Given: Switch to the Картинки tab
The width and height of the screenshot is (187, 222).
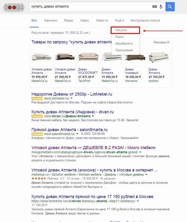Looking at the screenshot, I should pyautogui.click(x=51, y=20).
